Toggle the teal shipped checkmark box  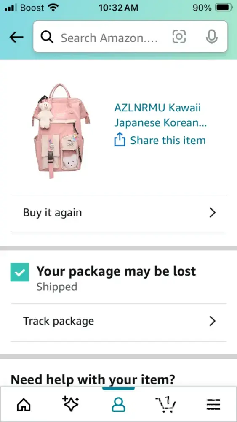(20, 272)
